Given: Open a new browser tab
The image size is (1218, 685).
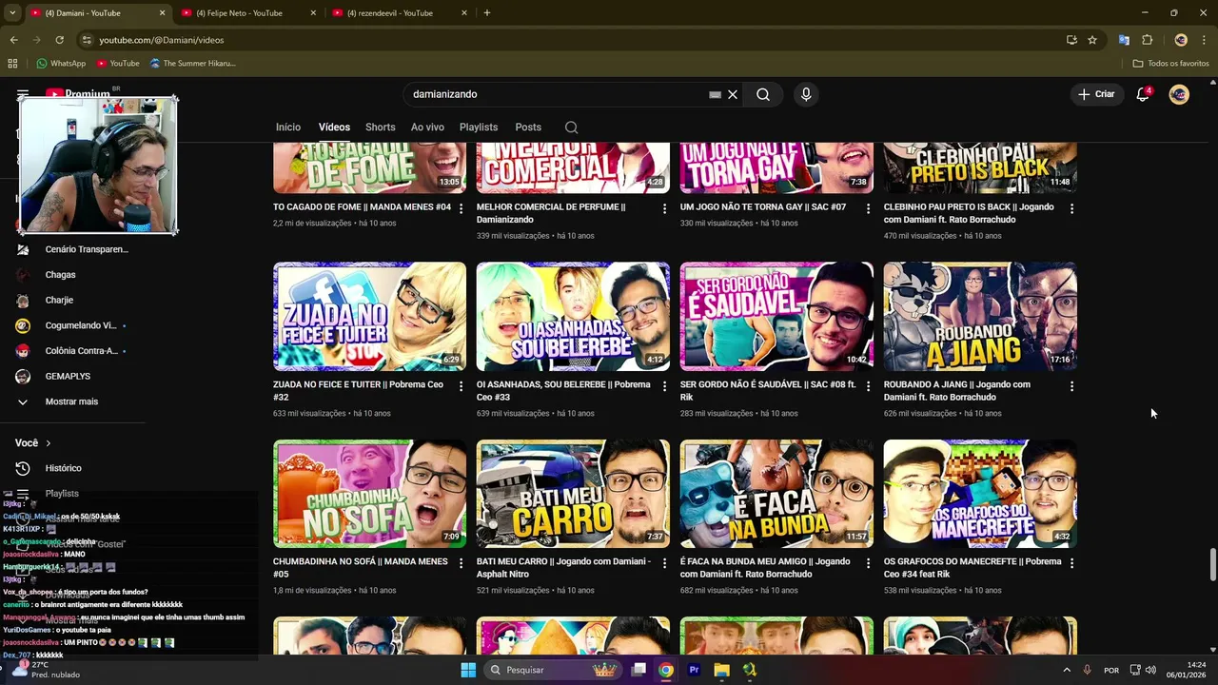Looking at the screenshot, I should point(487,13).
